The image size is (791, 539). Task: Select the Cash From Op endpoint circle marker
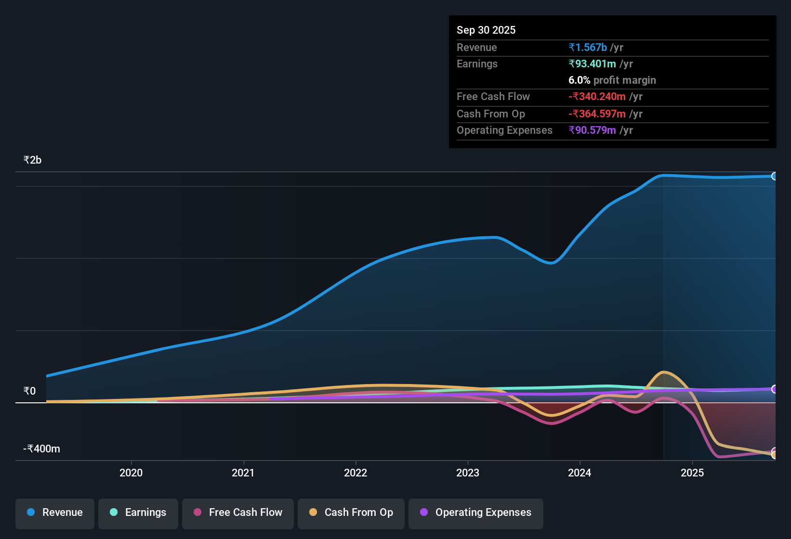(x=775, y=454)
